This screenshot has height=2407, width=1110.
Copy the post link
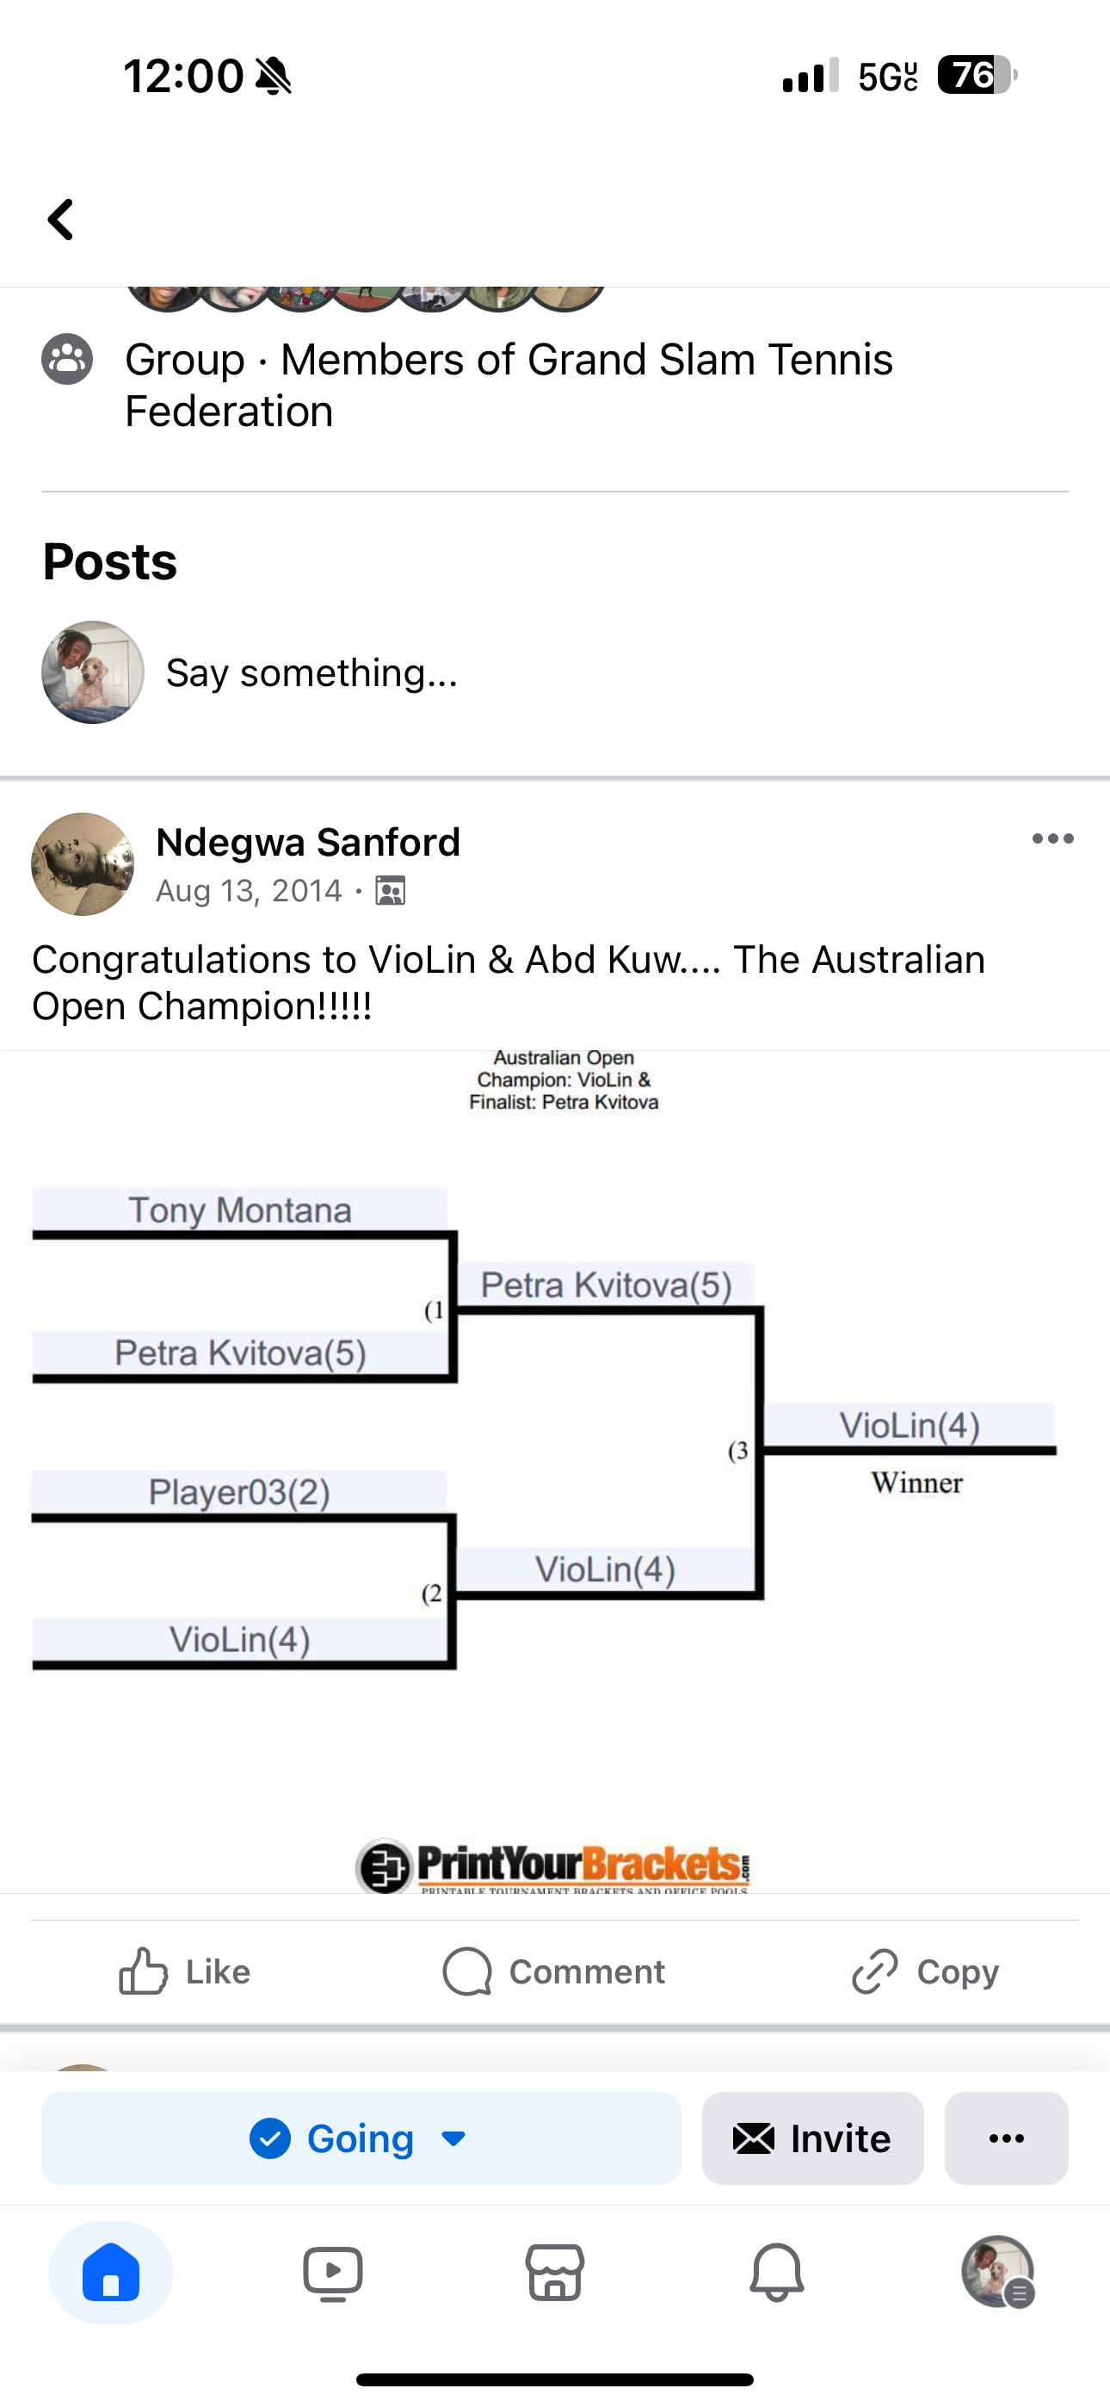[925, 1971]
